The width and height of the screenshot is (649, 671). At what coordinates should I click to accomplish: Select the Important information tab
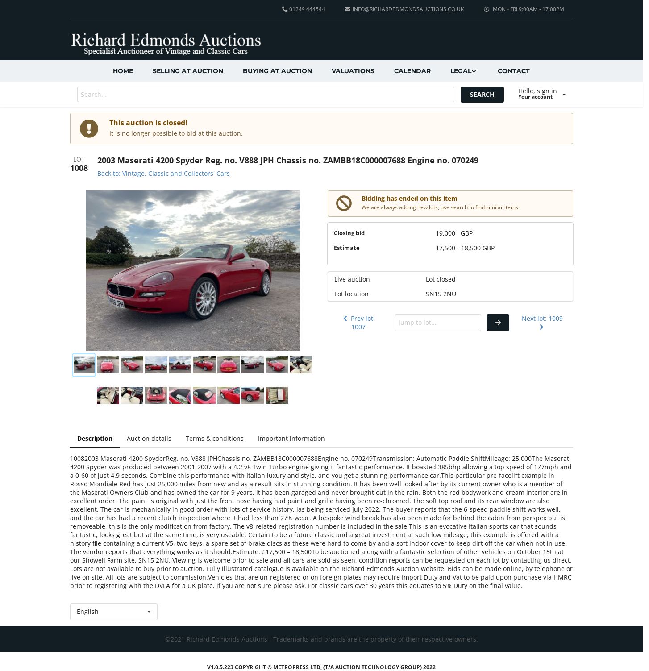point(291,439)
